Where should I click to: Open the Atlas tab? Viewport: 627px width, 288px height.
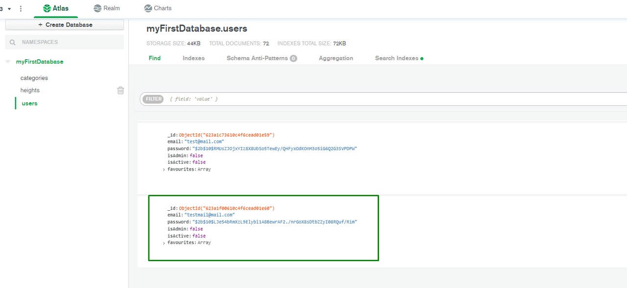pos(56,8)
